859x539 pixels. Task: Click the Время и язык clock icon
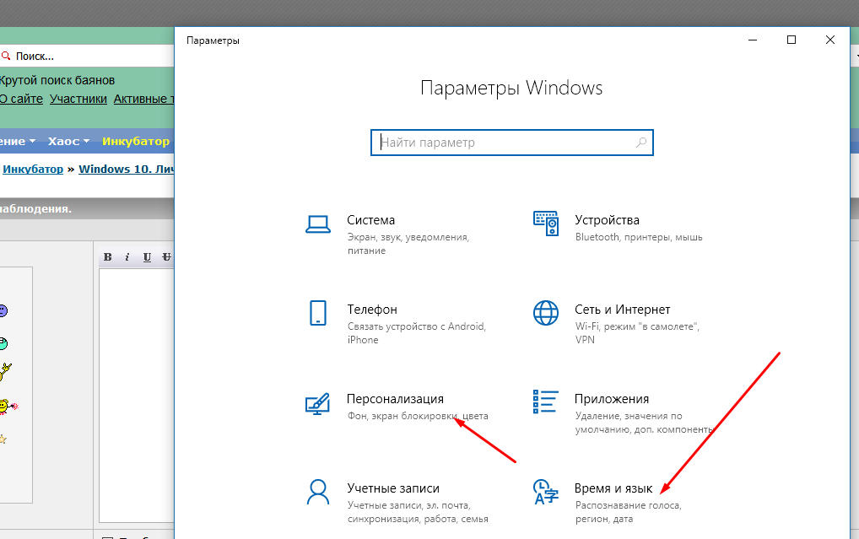click(546, 492)
